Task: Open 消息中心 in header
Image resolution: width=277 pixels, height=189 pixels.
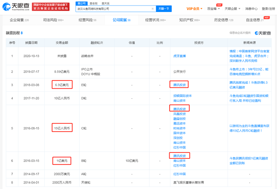Action: [x=251, y=9]
